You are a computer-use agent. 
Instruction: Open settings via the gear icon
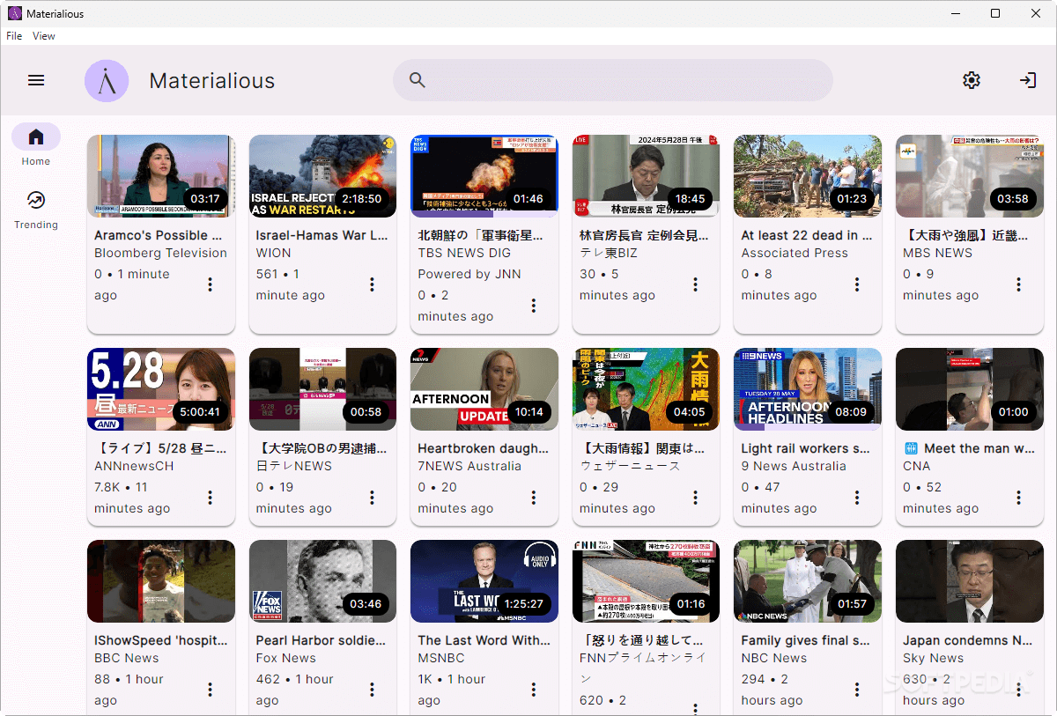(x=972, y=80)
